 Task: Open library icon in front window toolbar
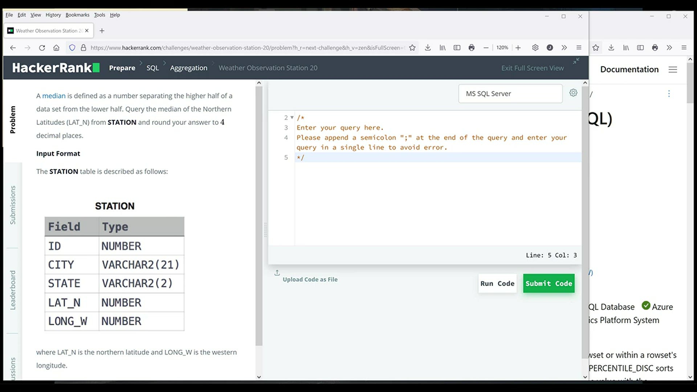tap(443, 48)
